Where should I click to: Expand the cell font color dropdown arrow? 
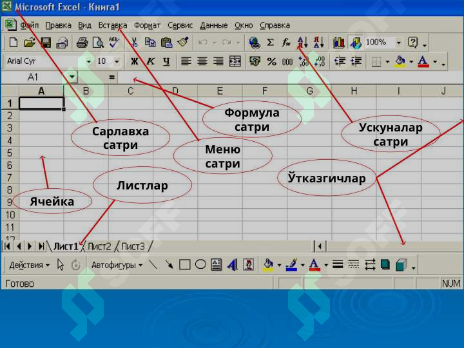[435, 62]
